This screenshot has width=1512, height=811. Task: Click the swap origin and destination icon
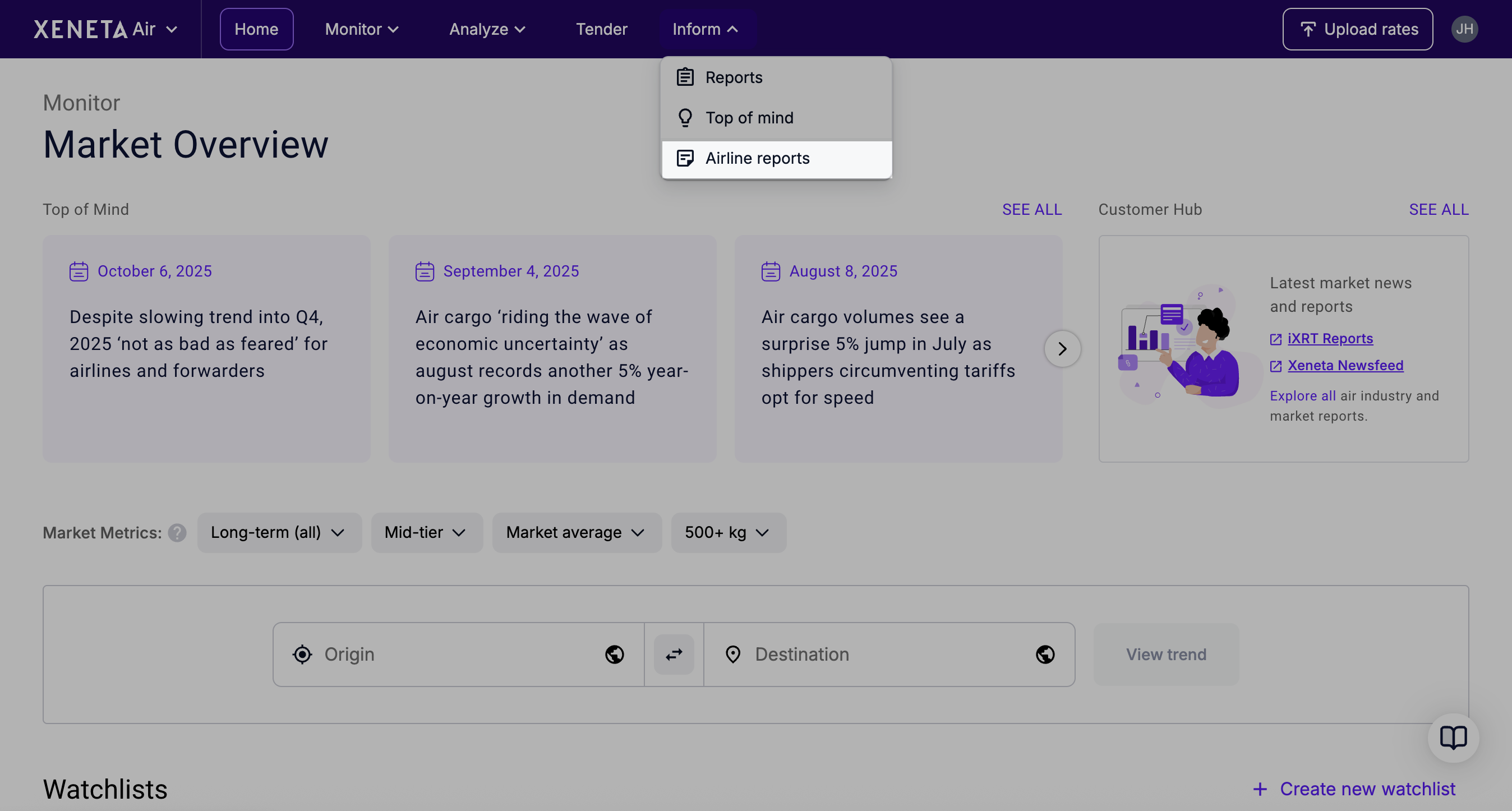[673, 655]
